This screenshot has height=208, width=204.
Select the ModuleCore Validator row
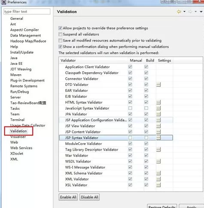[x=116, y=144]
